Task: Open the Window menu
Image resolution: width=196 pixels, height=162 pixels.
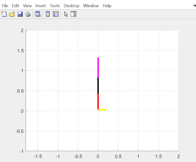Action: pos(91,6)
